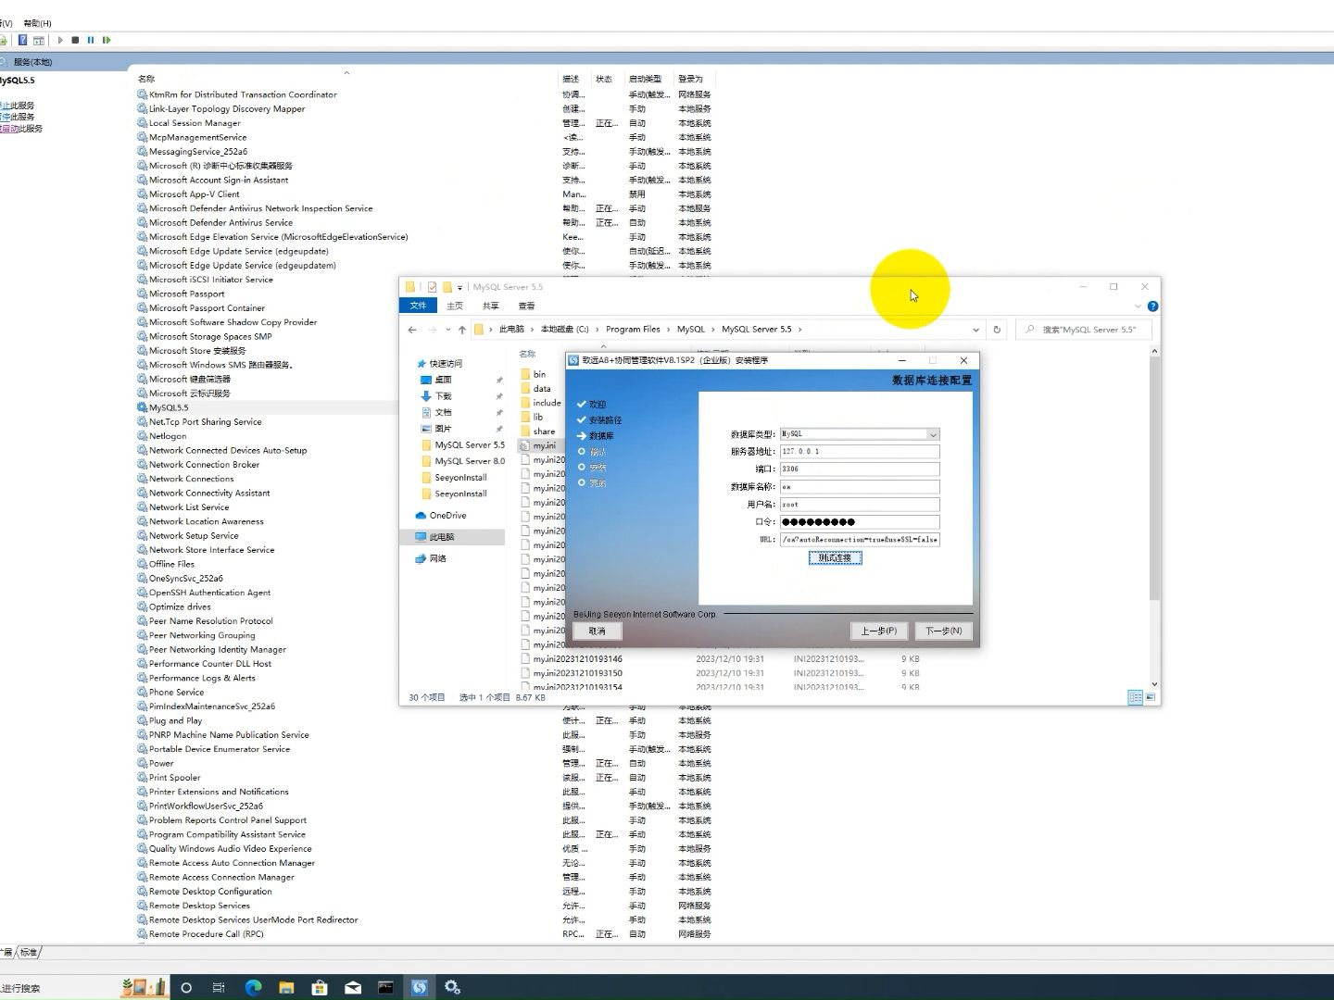
Task: Click the URL field in installer
Action: point(860,540)
